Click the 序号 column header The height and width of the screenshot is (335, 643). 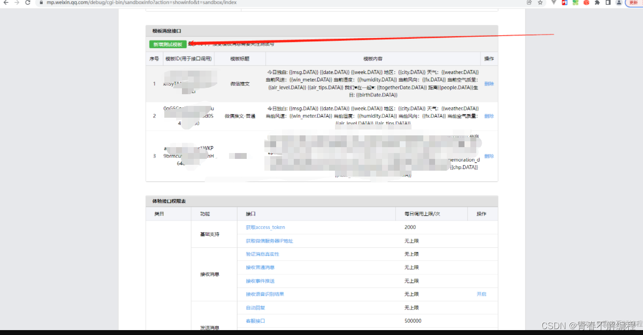coord(154,59)
